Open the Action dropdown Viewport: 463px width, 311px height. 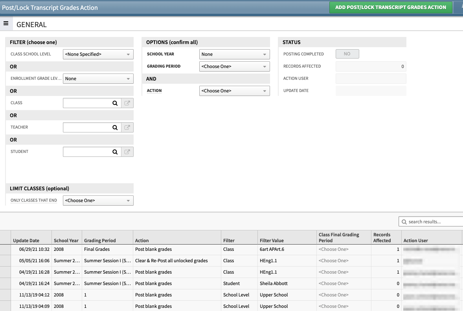click(x=234, y=90)
